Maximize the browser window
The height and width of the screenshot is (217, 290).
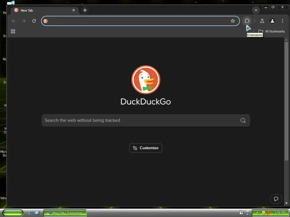pos(273,7)
